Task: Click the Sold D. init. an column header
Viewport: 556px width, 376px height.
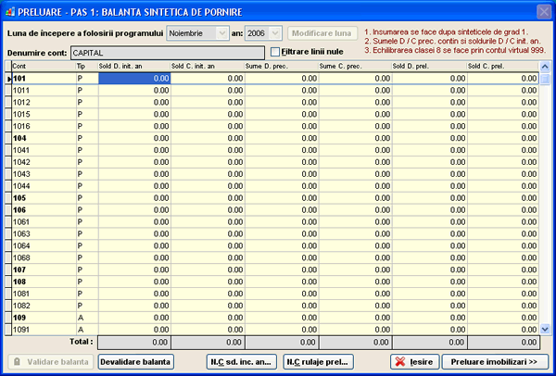Action: click(133, 68)
